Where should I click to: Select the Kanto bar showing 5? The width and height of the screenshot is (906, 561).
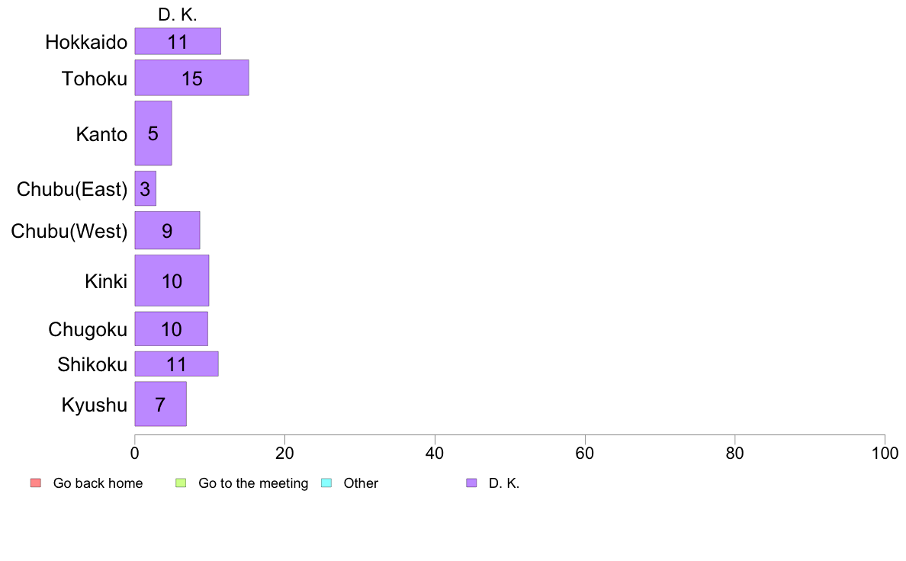(x=153, y=133)
